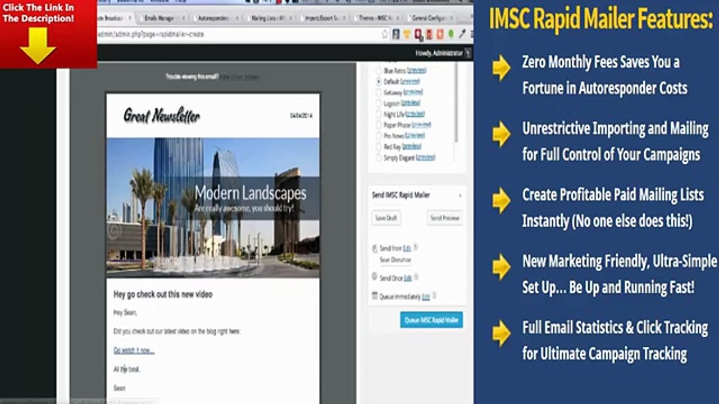Click the orange square browser extension icon
The height and width of the screenshot is (404, 719).
439,34
